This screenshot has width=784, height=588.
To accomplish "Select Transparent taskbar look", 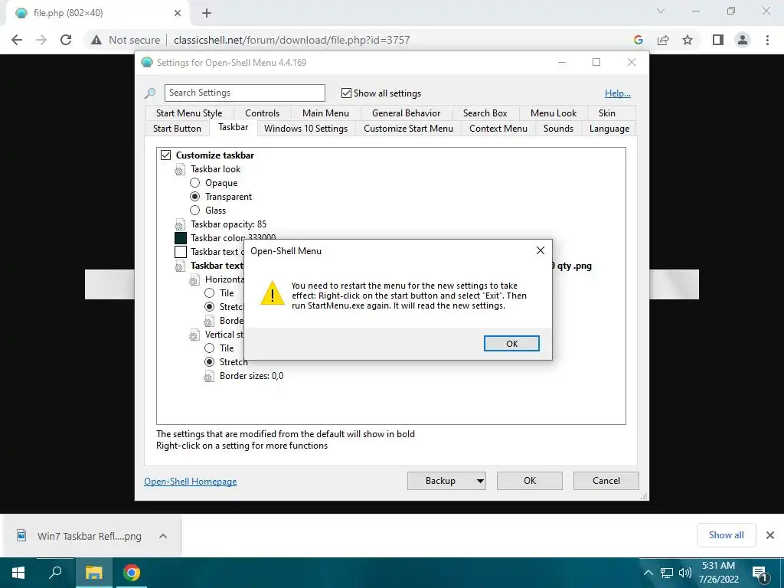I will [194, 197].
